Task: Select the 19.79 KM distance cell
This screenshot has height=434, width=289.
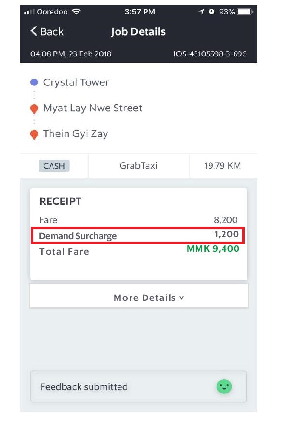Action: click(x=223, y=166)
